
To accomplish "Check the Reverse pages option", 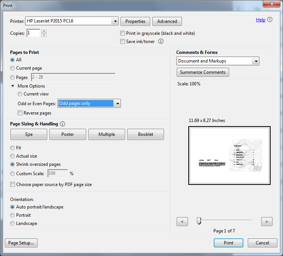I will click(x=20, y=113).
